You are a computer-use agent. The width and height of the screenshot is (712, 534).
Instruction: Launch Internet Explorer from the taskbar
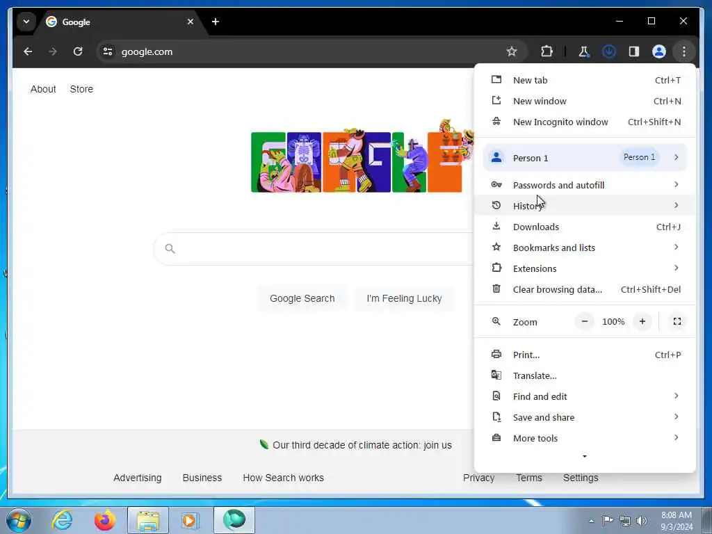[x=62, y=520]
